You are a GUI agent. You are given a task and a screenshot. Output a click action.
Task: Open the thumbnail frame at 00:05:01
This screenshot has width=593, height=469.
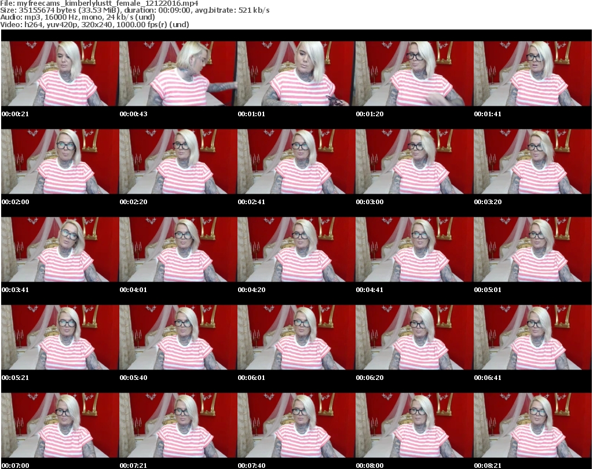(533, 250)
